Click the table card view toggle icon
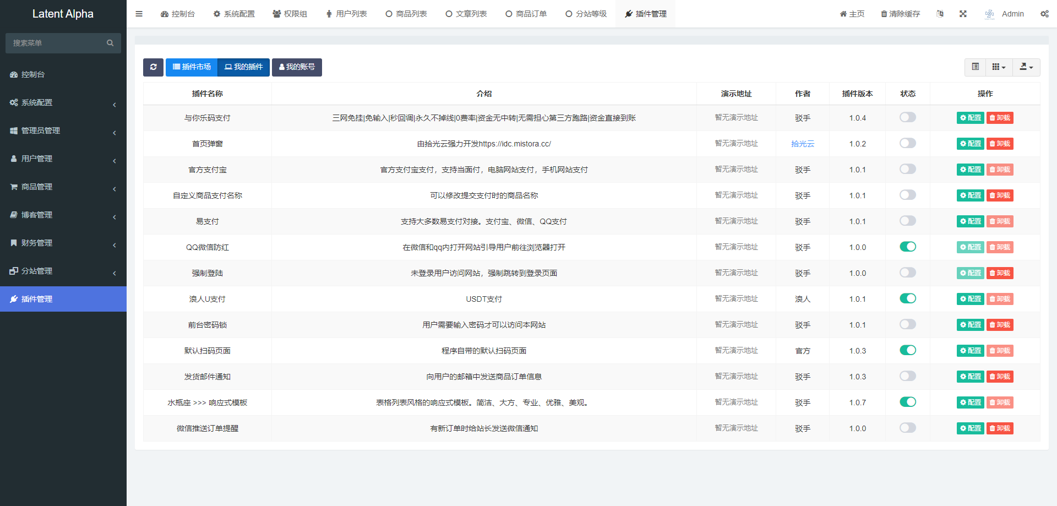The height and width of the screenshot is (506, 1057). pyautogui.click(x=975, y=67)
